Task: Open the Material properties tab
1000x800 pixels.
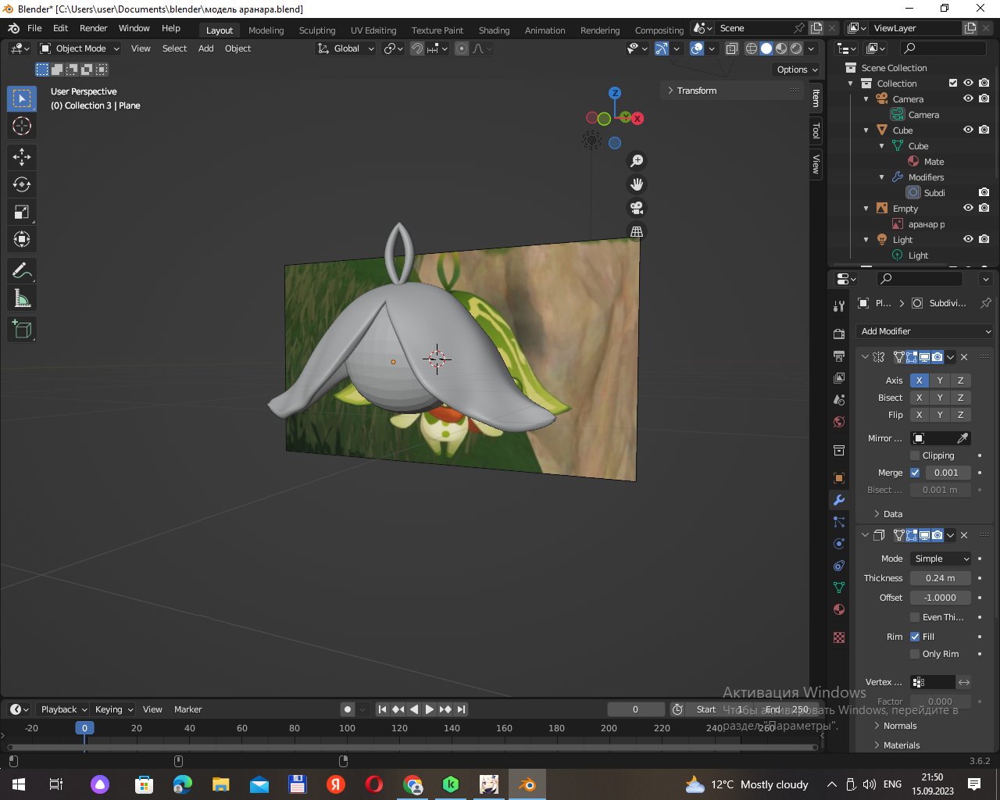Action: pyautogui.click(x=839, y=609)
